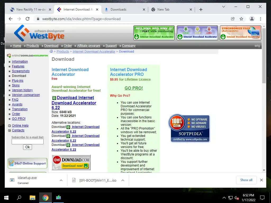The image size is (271, 203).
Task: Click the GO PRO! heading link
Action: 134,88
